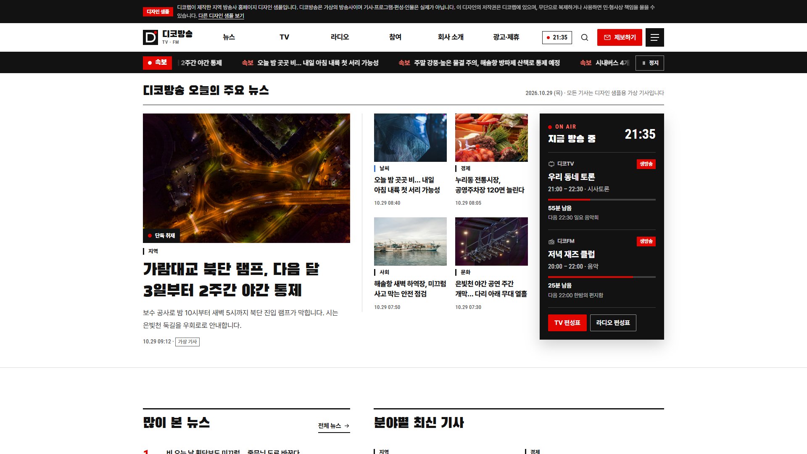
Task: Click the 디코FM radio icon
Action: point(551,241)
